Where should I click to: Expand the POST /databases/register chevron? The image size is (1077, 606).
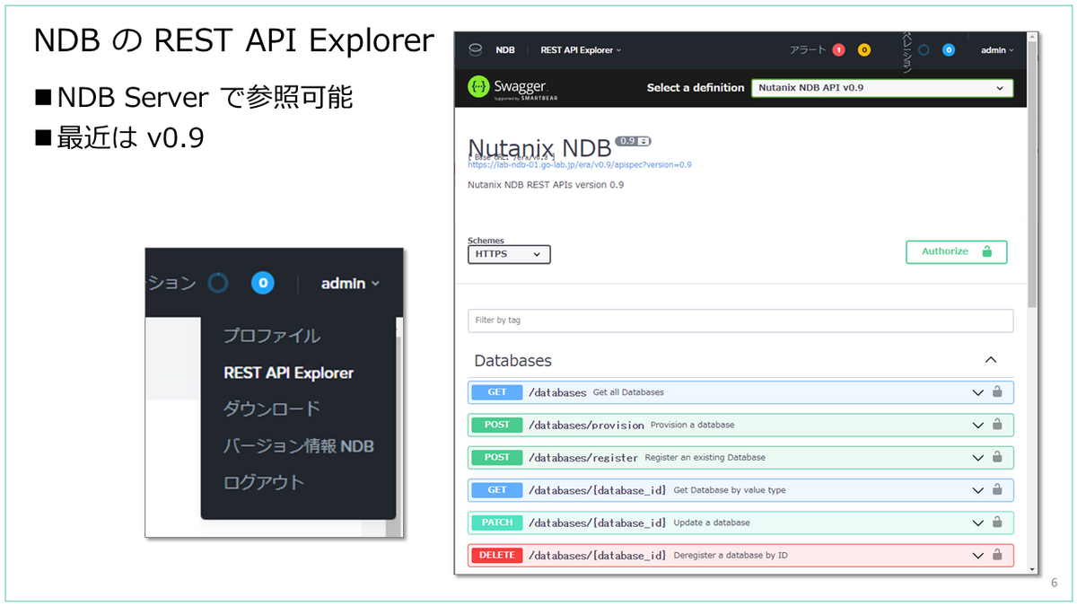(978, 458)
